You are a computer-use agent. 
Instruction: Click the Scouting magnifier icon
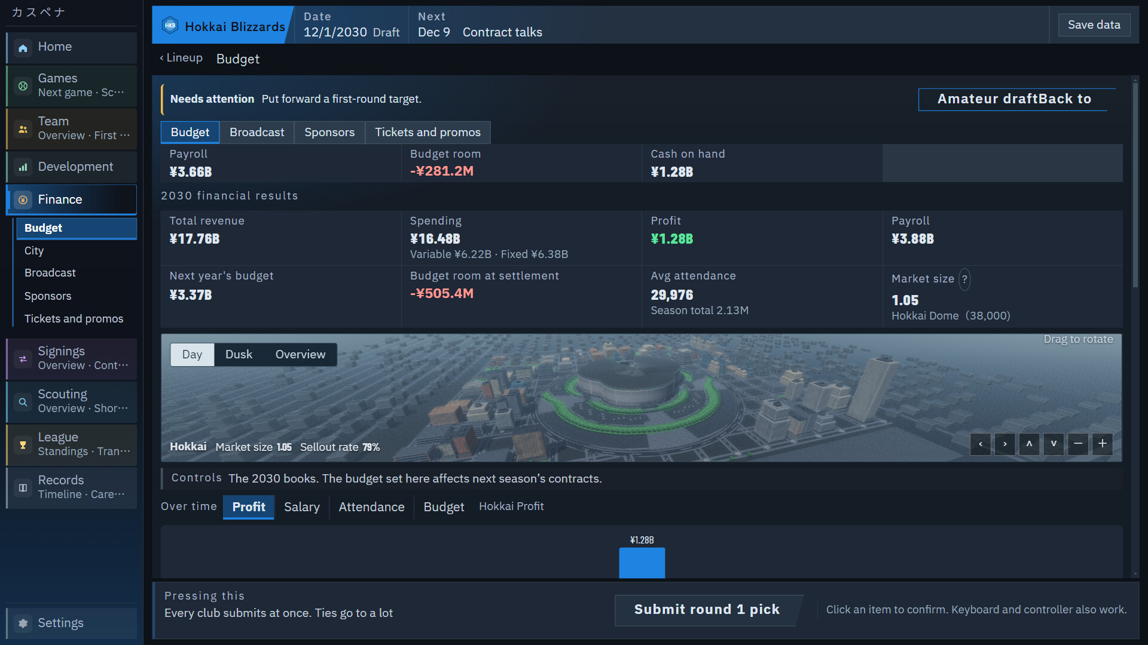(x=23, y=402)
